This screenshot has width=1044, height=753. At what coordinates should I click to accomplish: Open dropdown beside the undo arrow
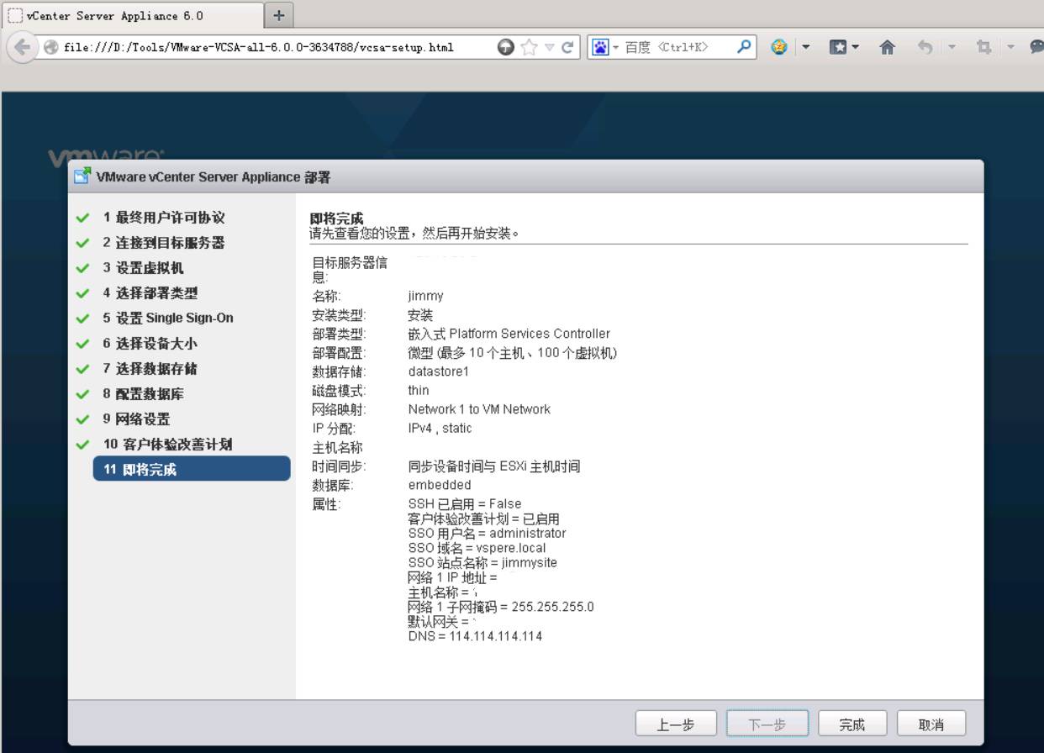click(x=952, y=47)
